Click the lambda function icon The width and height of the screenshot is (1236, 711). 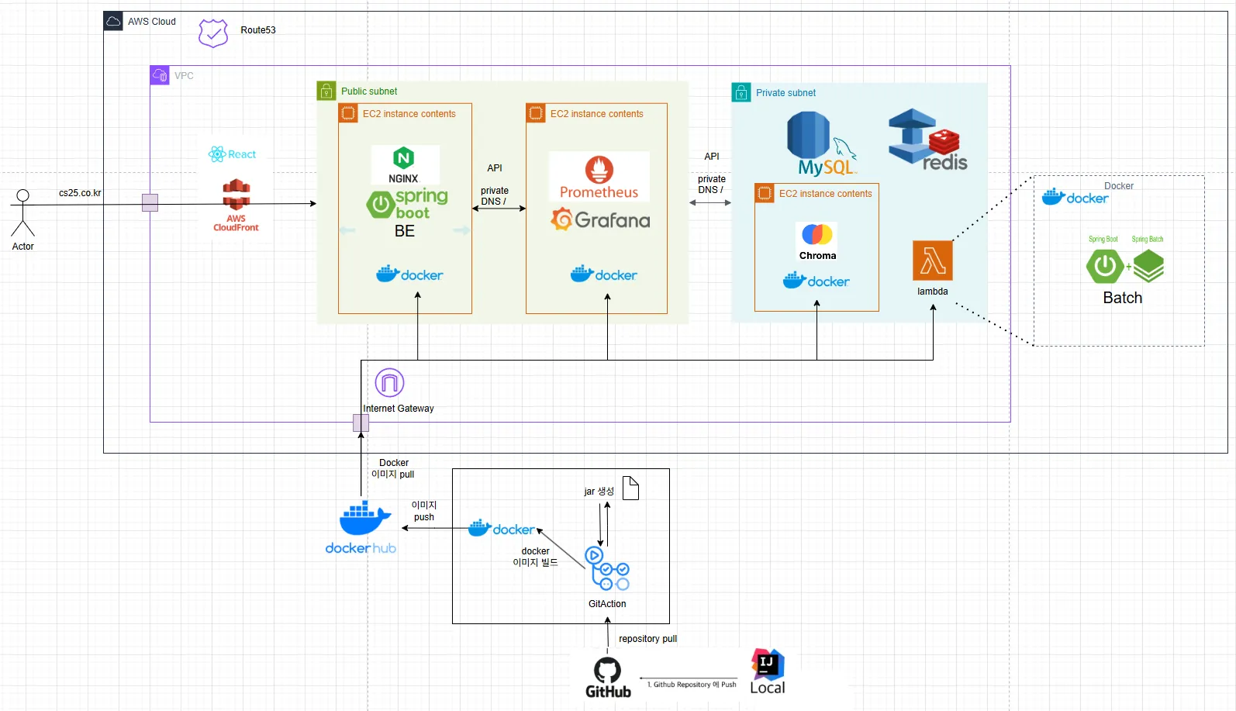(x=933, y=261)
